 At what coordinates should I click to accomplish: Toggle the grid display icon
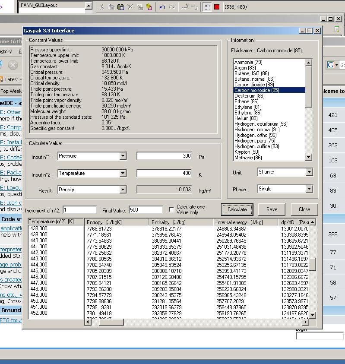coord(206,7)
